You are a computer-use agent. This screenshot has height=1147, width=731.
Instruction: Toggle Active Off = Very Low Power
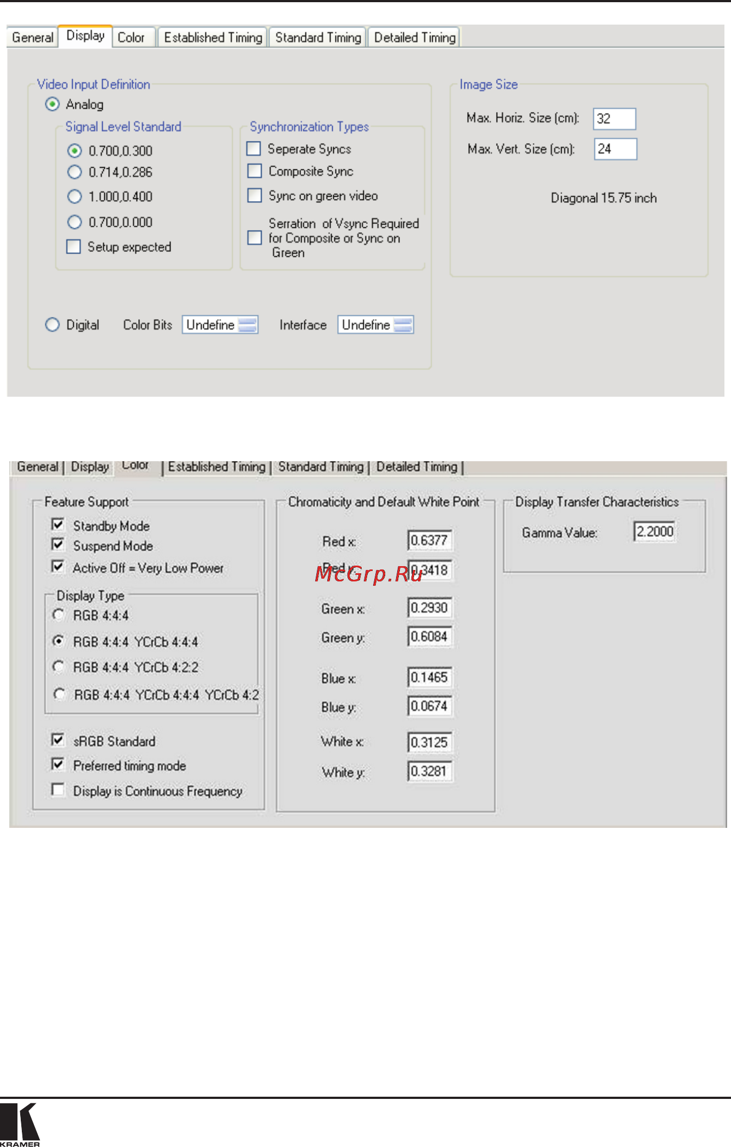click(58, 566)
